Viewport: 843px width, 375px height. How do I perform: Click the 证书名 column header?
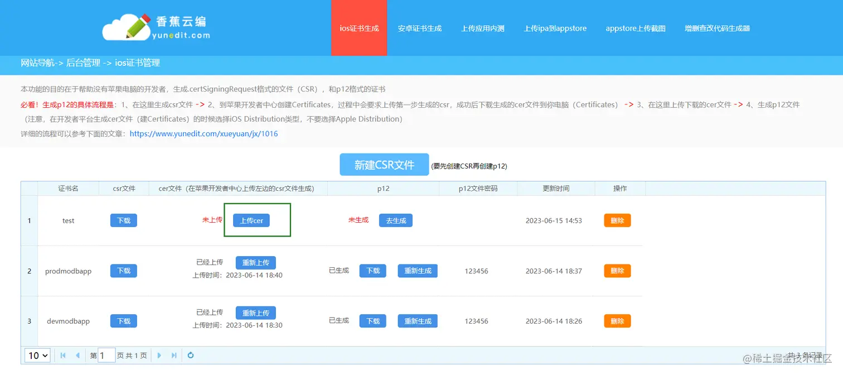[x=69, y=189]
